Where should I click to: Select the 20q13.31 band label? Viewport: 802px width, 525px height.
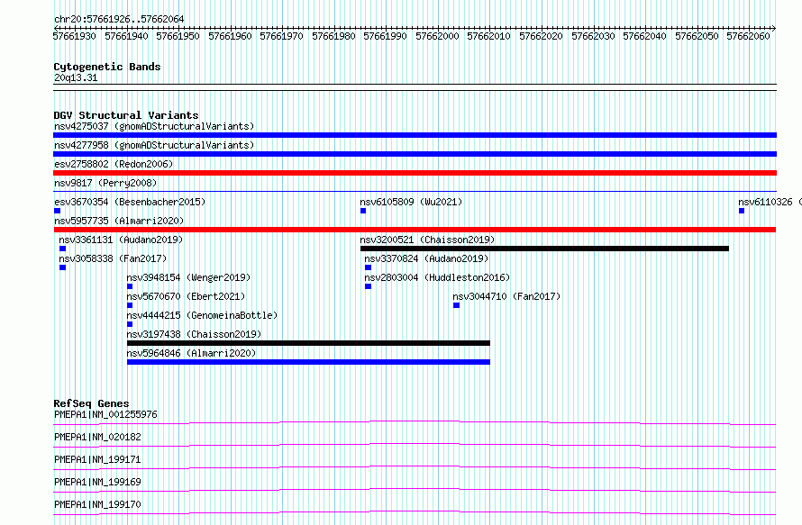(76, 77)
